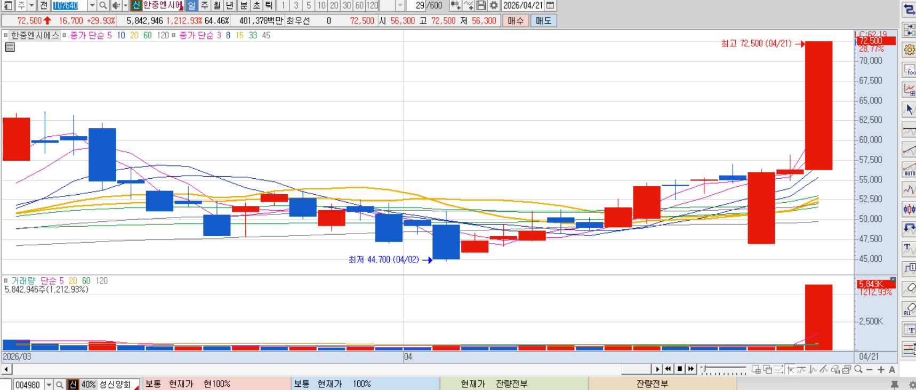The width and height of the screenshot is (916, 390).
Task: Click the plus zoom-in icon in bottom toolbar
Action: [x=881, y=370]
